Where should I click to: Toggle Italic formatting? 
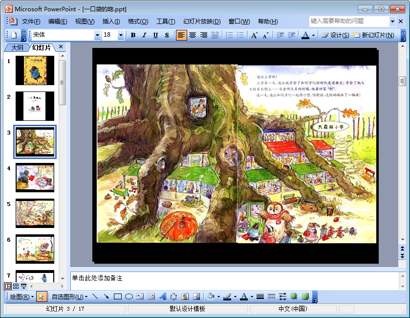[144, 35]
